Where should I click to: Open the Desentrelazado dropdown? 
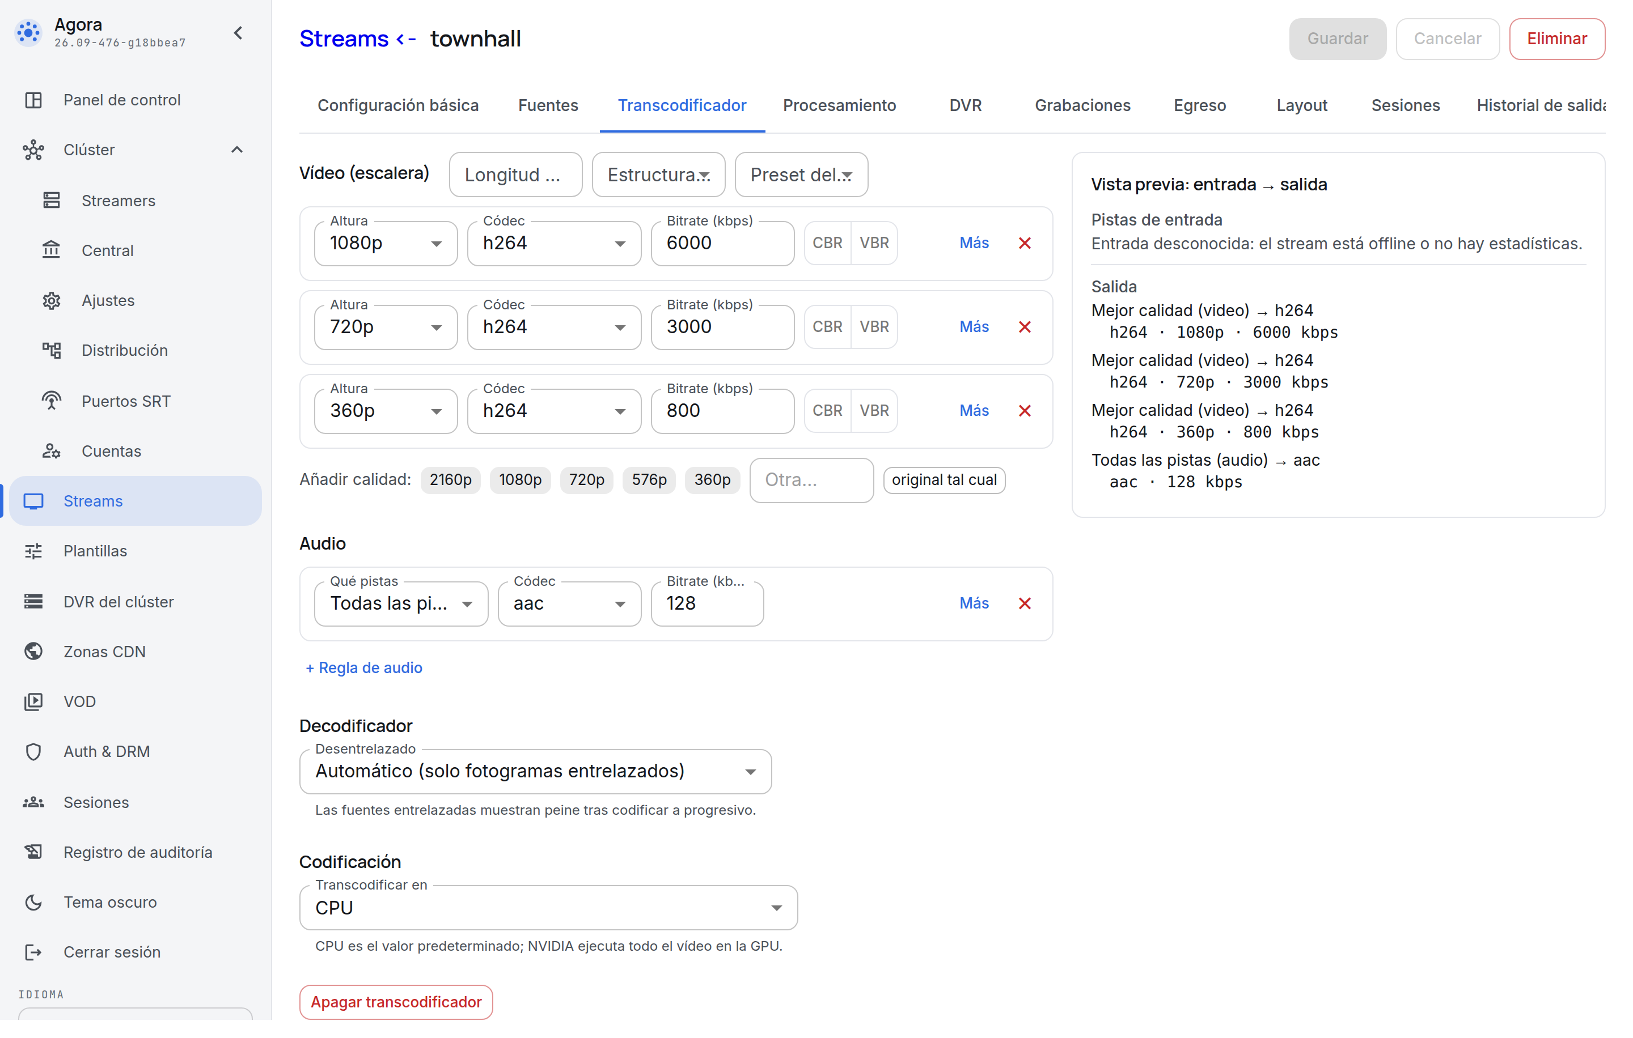click(x=535, y=771)
